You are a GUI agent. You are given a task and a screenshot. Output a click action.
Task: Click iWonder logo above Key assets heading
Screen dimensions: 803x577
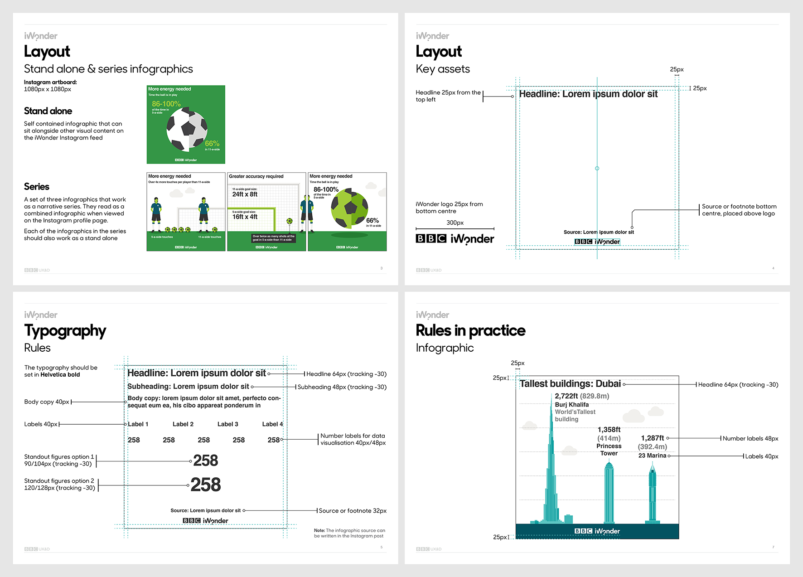[x=432, y=36]
